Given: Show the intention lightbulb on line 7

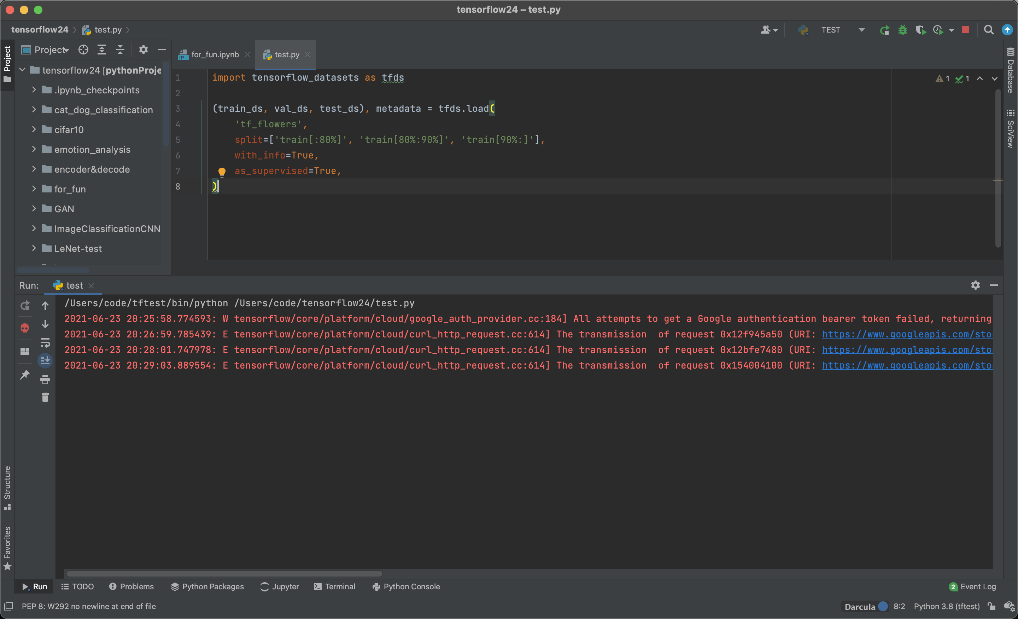Looking at the screenshot, I should 222,172.
